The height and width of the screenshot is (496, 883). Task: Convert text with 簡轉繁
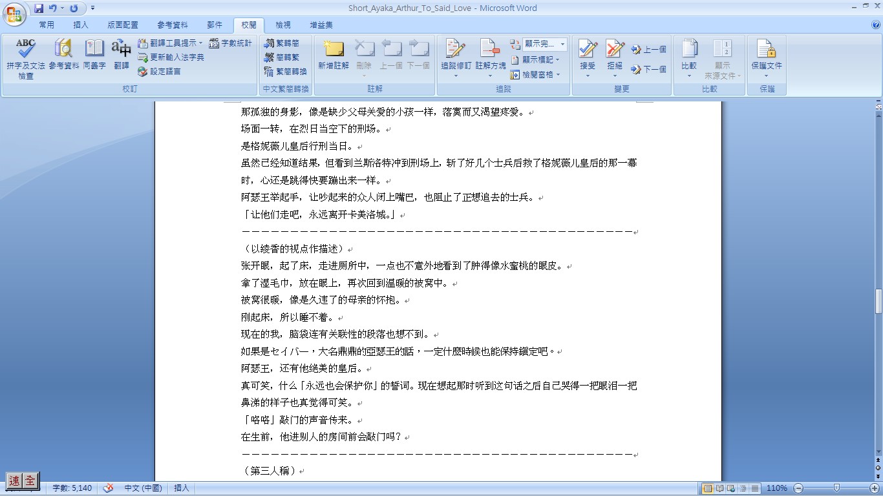282,57
